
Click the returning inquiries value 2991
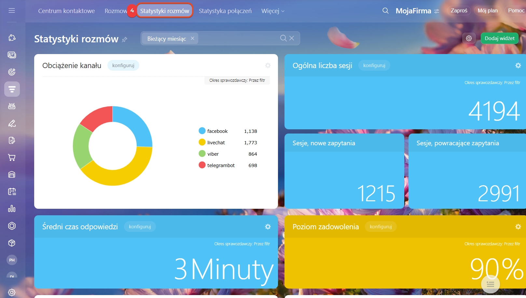pyautogui.click(x=499, y=194)
